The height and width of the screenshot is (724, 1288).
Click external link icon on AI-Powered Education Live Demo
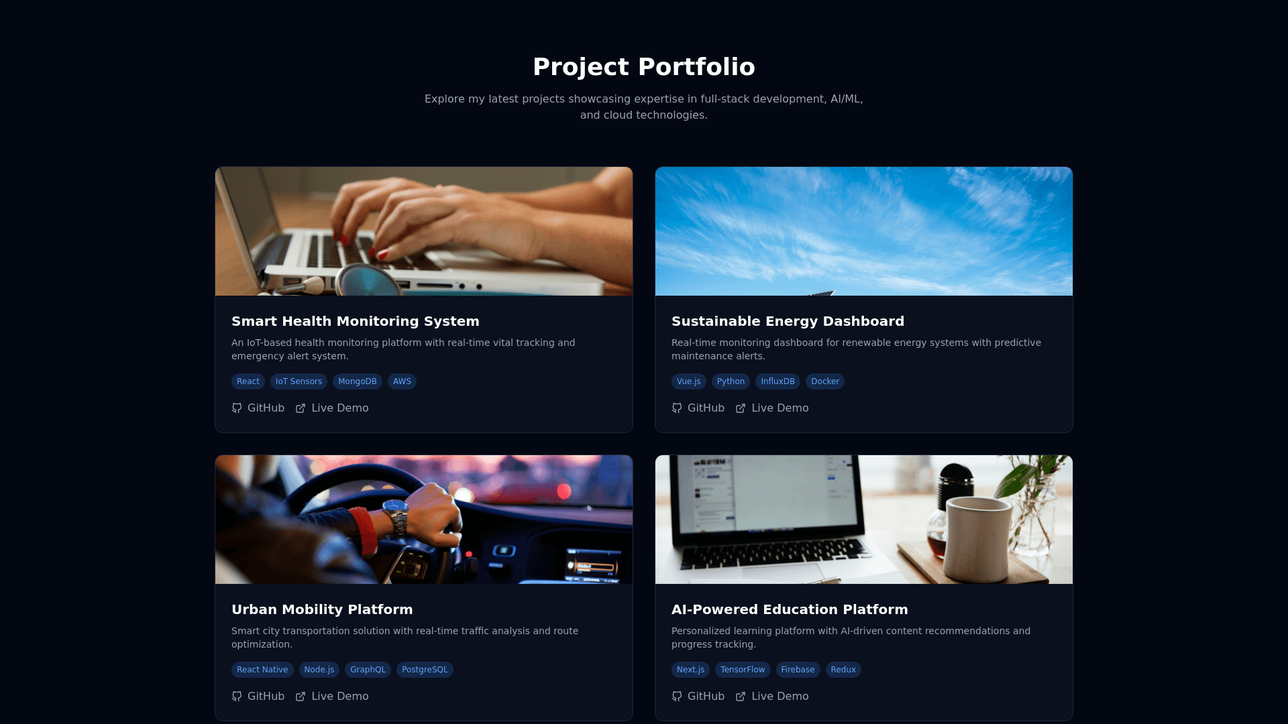(741, 697)
